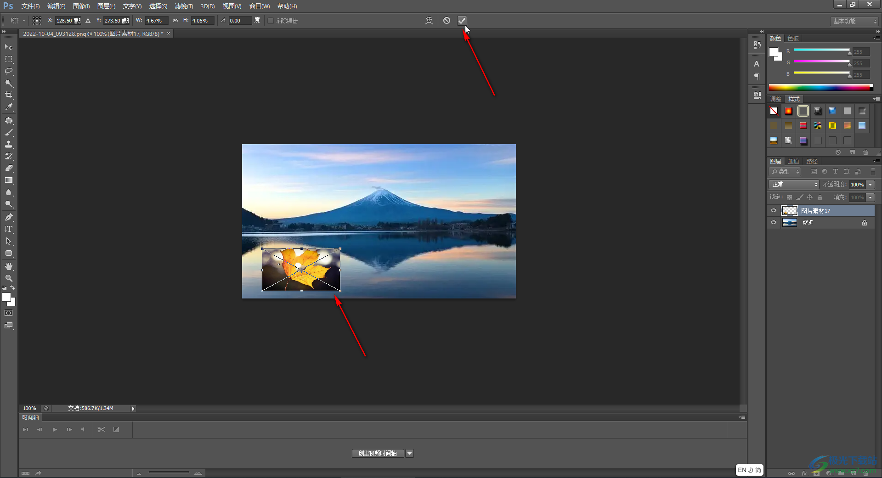The height and width of the screenshot is (478, 882).
Task: Play the timeline
Action: [x=55, y=430]
